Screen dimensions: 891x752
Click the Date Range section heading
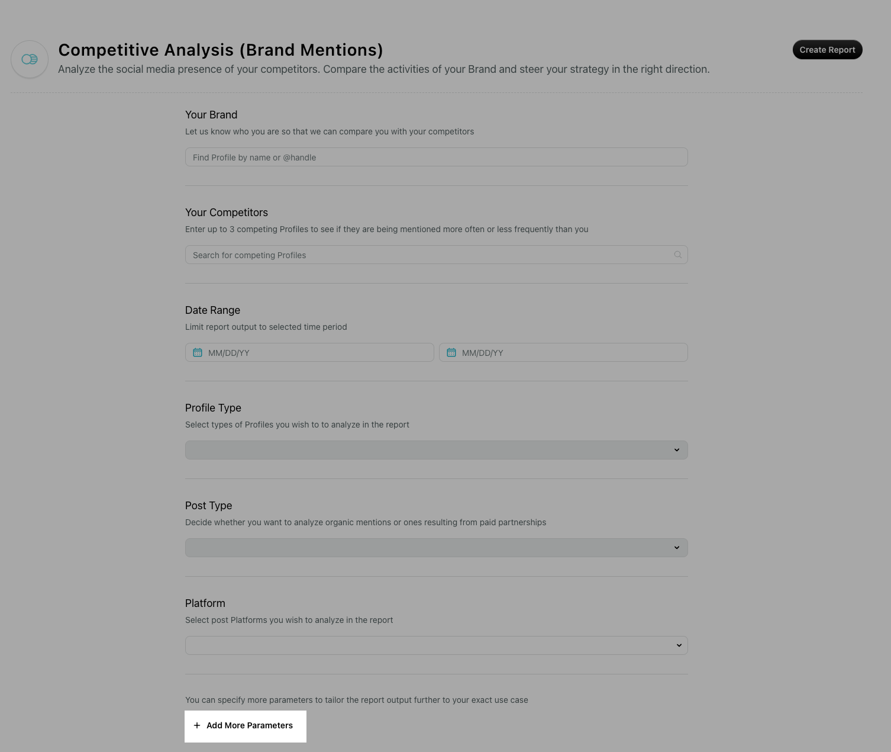click(x=212, y=310)
